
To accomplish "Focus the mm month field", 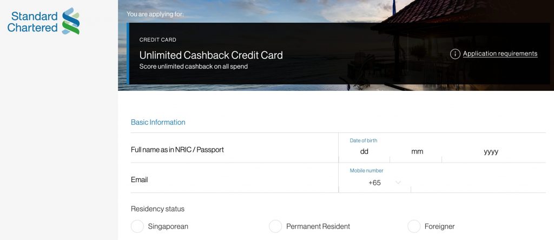I will pyautogui.click(x=417, y=152).
